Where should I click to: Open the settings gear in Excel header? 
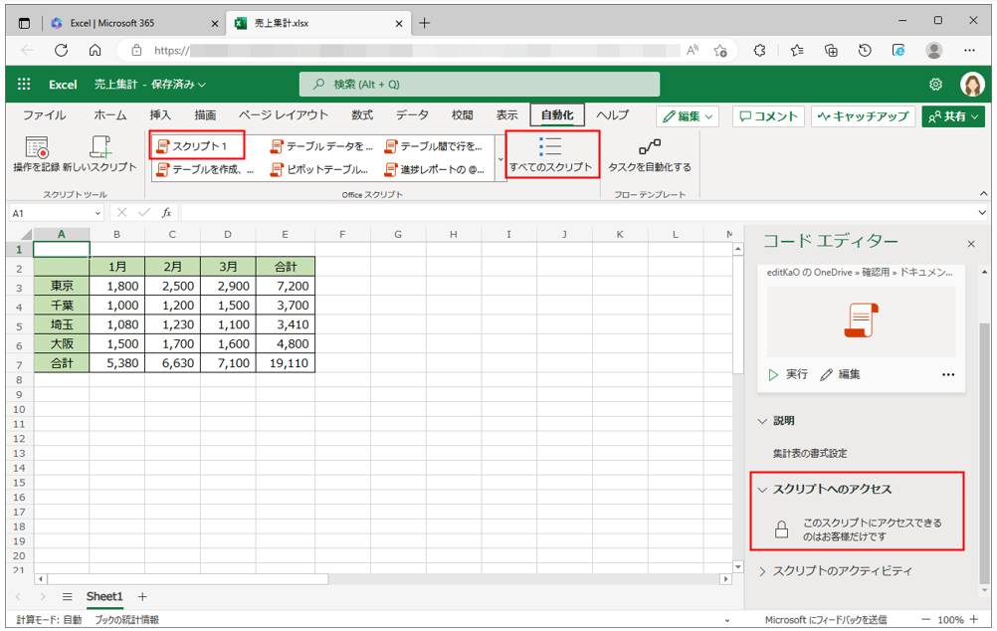935,84
